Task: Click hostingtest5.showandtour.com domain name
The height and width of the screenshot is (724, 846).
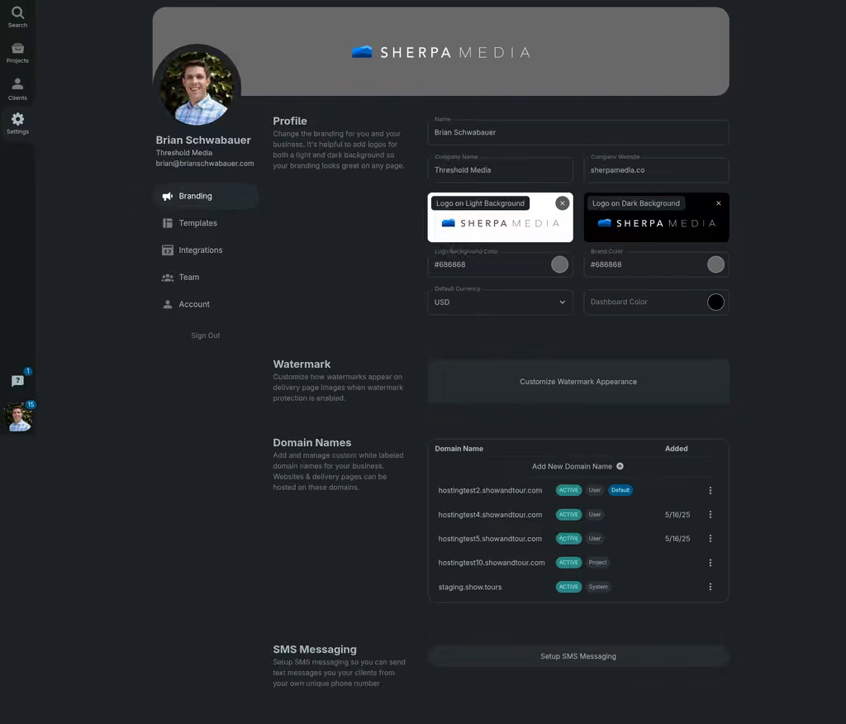Action: click(x=490, y=539)
